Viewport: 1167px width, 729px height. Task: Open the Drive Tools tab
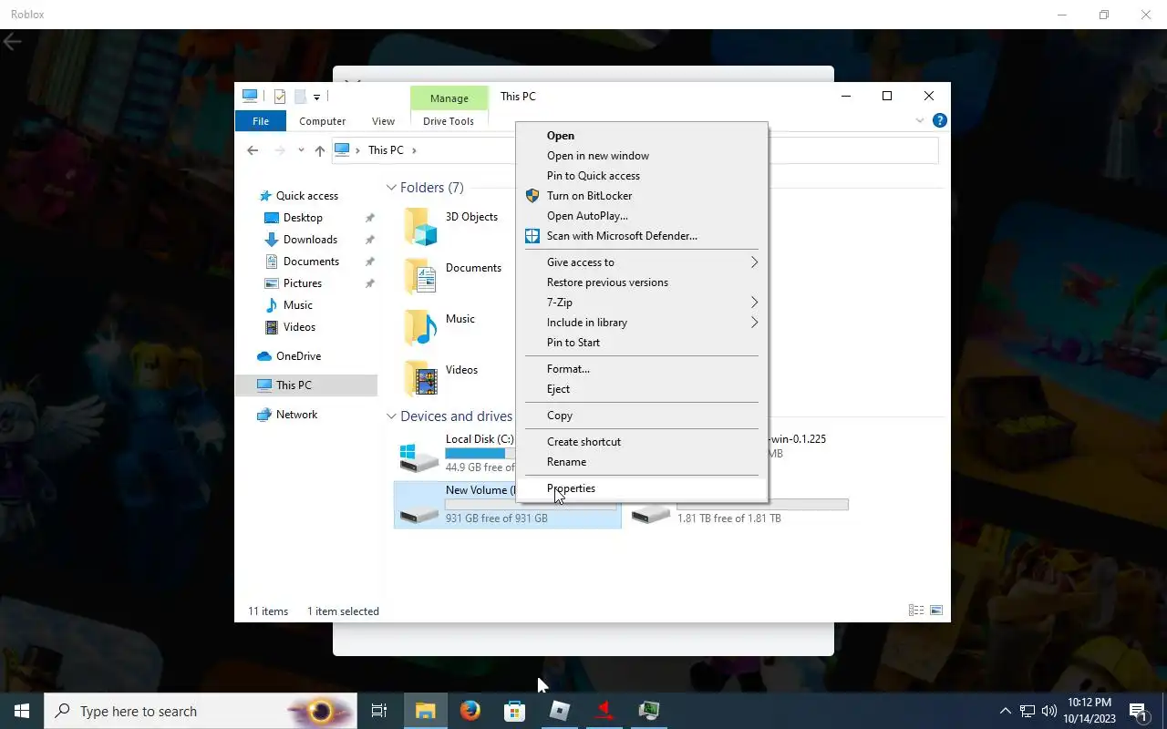click(449, 121)
